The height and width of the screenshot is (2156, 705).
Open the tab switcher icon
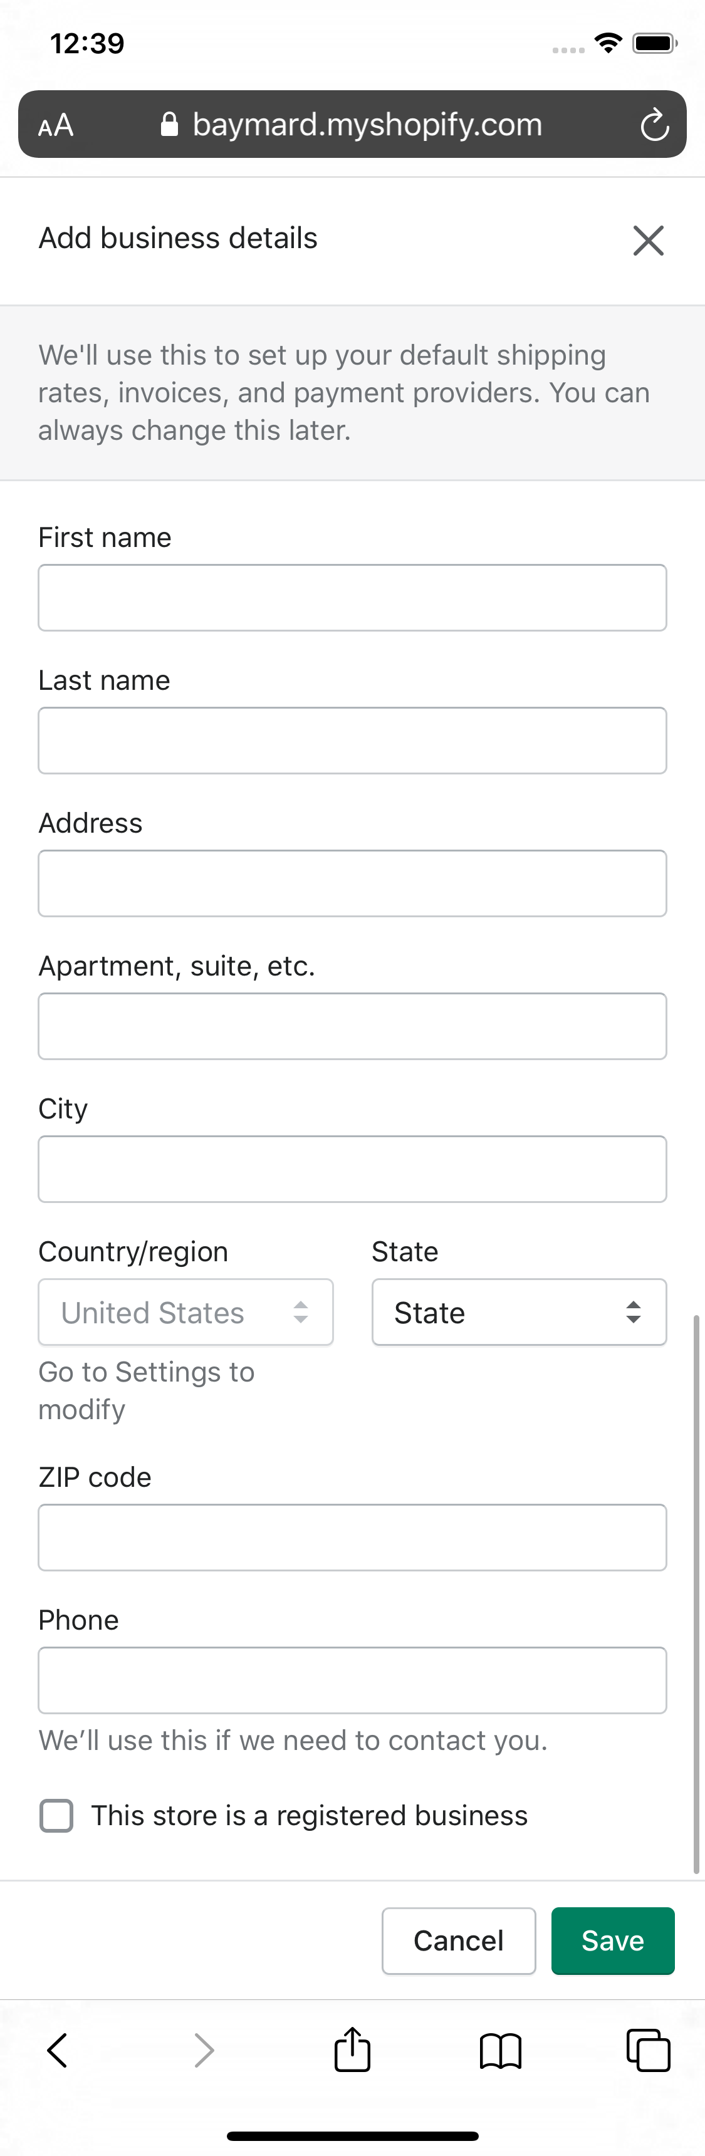point(648,2049)
